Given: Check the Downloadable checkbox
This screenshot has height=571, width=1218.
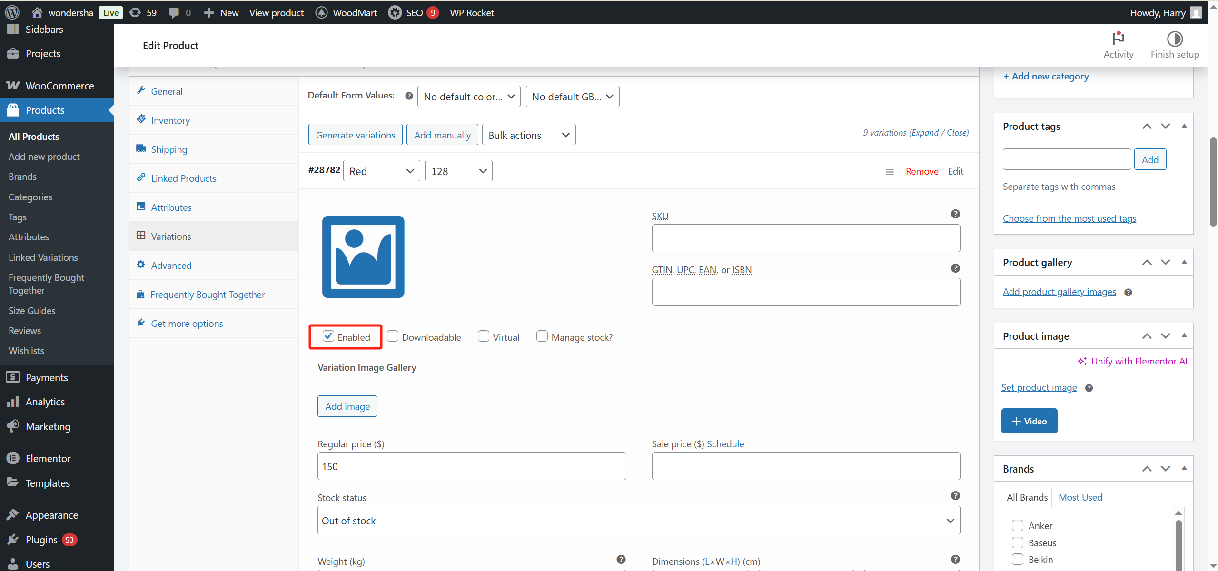Looking at the screenshot, I should [393, 336].
